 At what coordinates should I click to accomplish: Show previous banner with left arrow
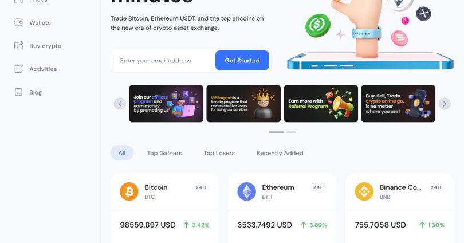pyautogui.click(x=120, y=104)
